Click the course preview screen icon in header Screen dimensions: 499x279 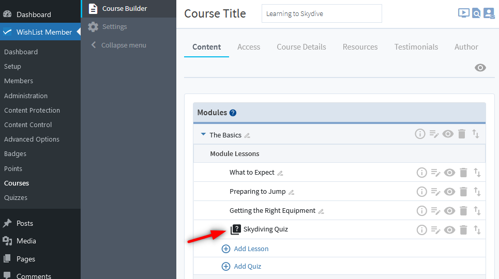tap(463, 13)
